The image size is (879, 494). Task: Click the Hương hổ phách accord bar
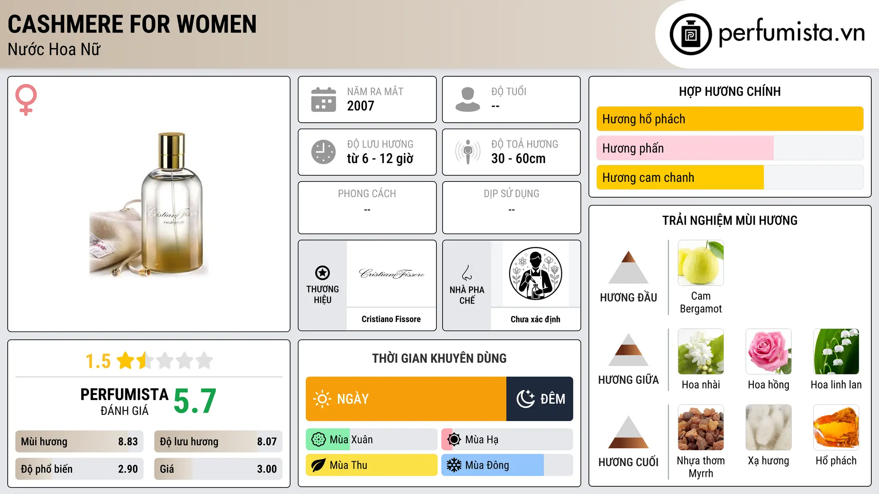(x=730, y=119)
